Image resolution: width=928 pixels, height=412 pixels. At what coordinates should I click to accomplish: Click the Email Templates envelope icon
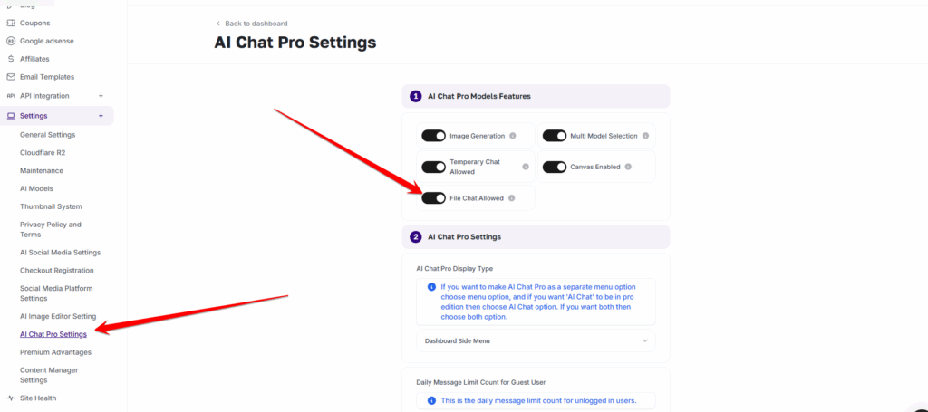coord(11,77)
